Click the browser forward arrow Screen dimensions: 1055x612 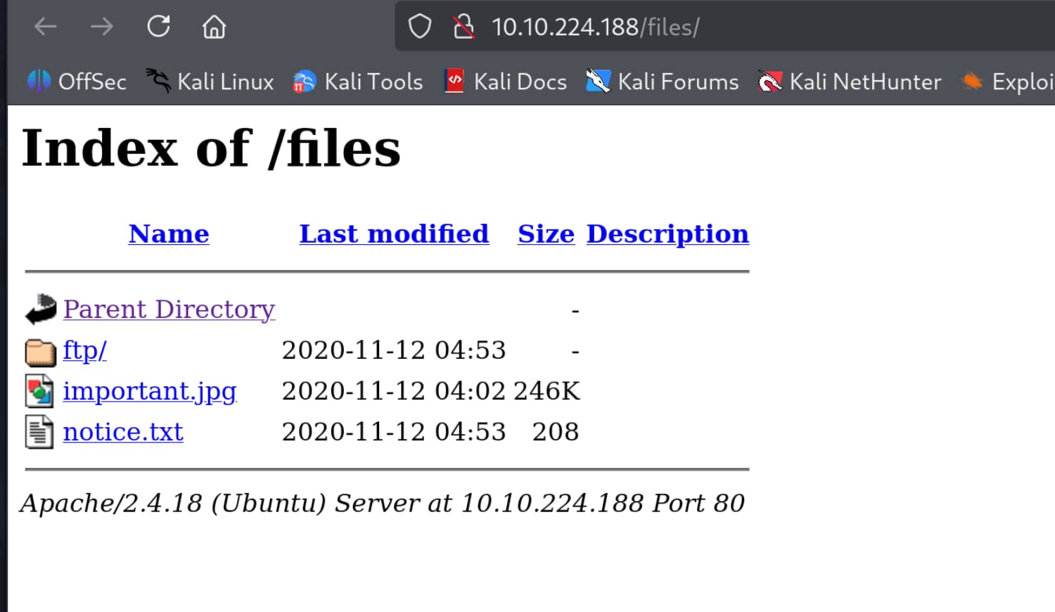pyautogui.click(x=102, y=27)
